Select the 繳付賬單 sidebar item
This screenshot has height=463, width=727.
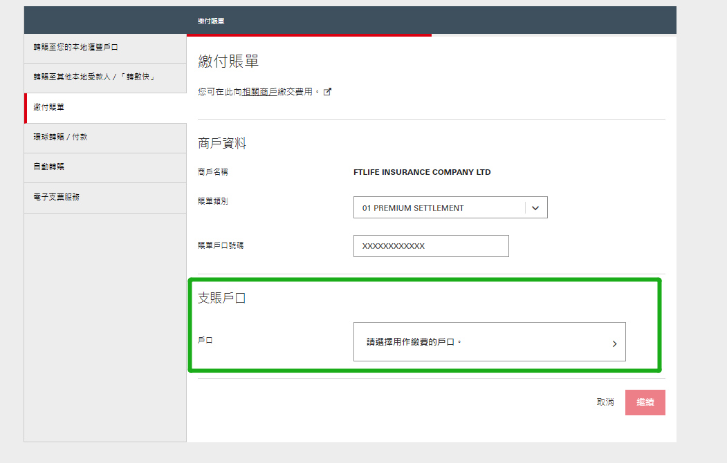click(x=105, y=108)
